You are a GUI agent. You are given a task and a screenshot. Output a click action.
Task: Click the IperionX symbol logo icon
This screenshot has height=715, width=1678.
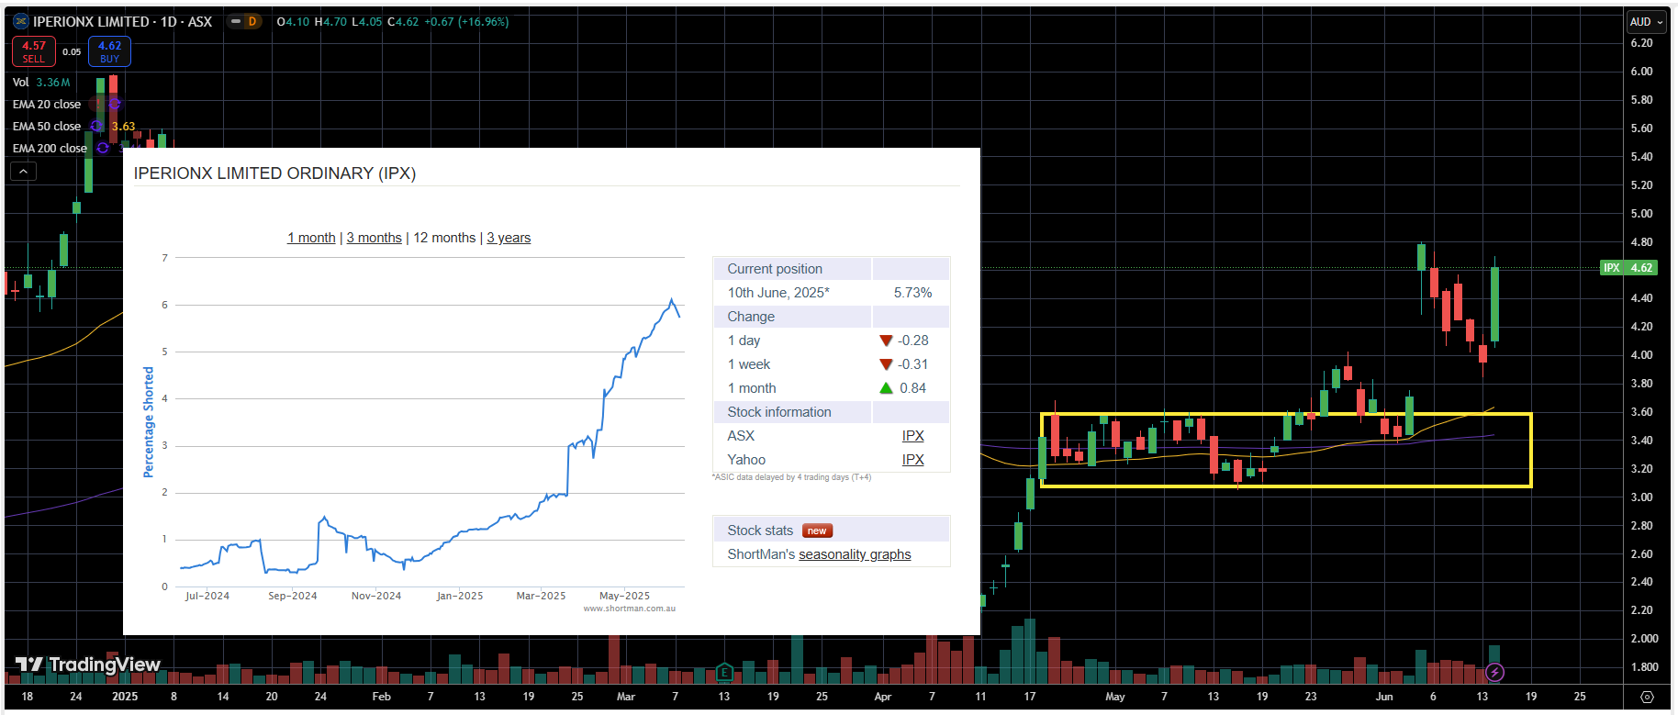point(20,21)
